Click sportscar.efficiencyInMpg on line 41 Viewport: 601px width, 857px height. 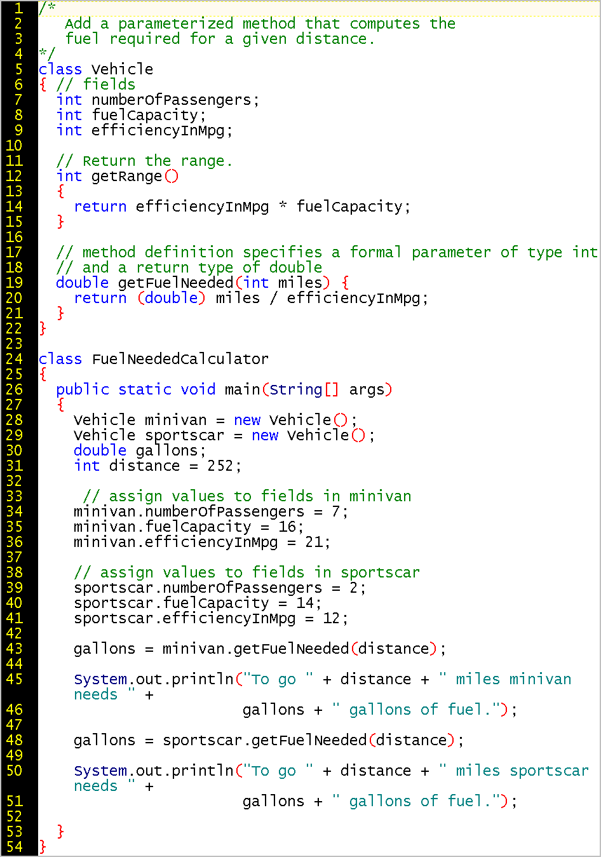[185, 618]
